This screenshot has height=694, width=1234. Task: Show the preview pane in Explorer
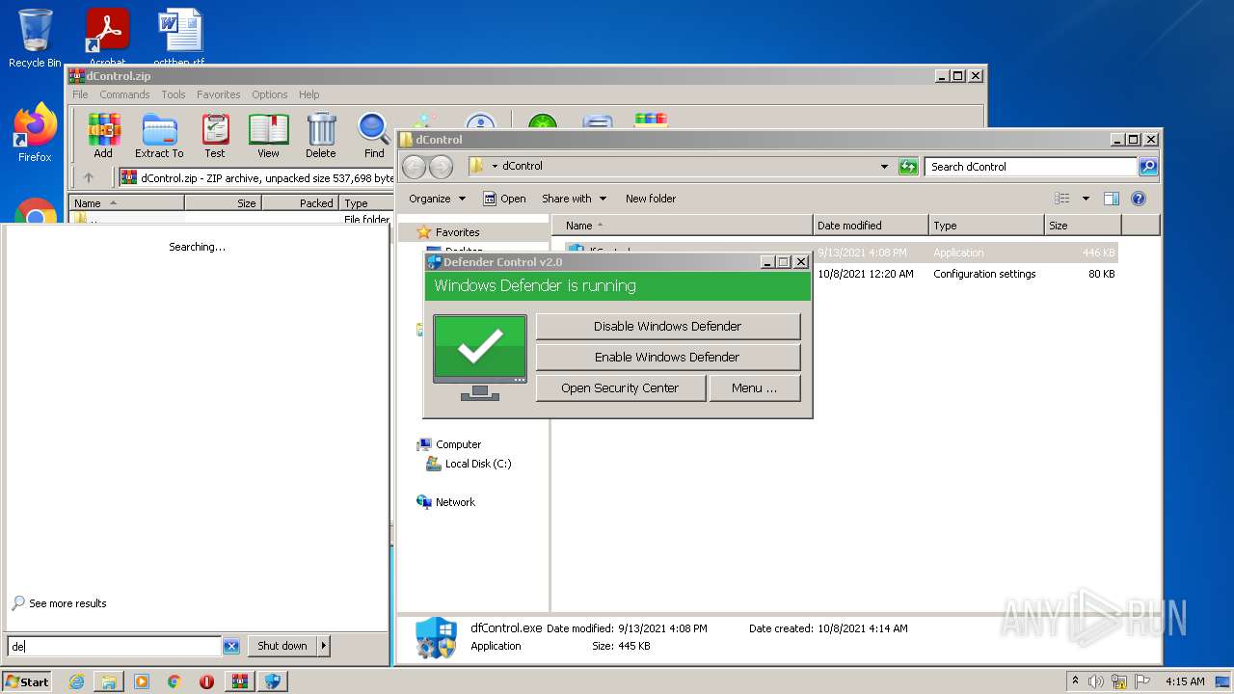(x=1111, y=199)
